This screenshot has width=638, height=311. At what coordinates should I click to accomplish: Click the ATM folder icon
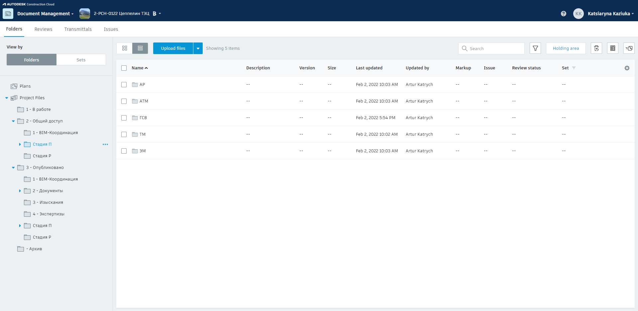[x=135, y=101]
